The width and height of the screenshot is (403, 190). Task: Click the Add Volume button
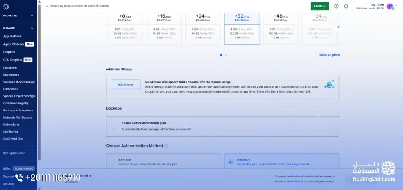click(x=126, y=84)
